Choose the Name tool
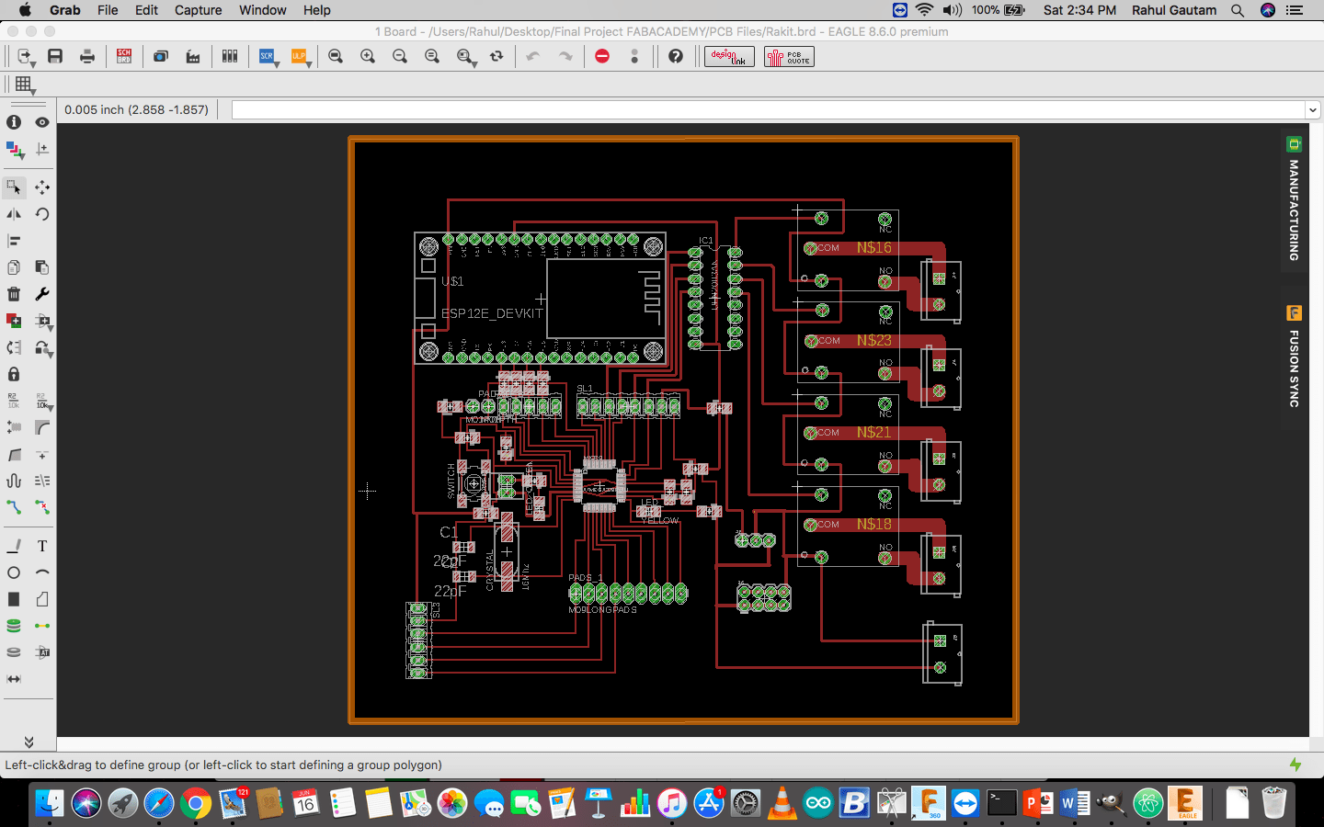 (14, 401)
